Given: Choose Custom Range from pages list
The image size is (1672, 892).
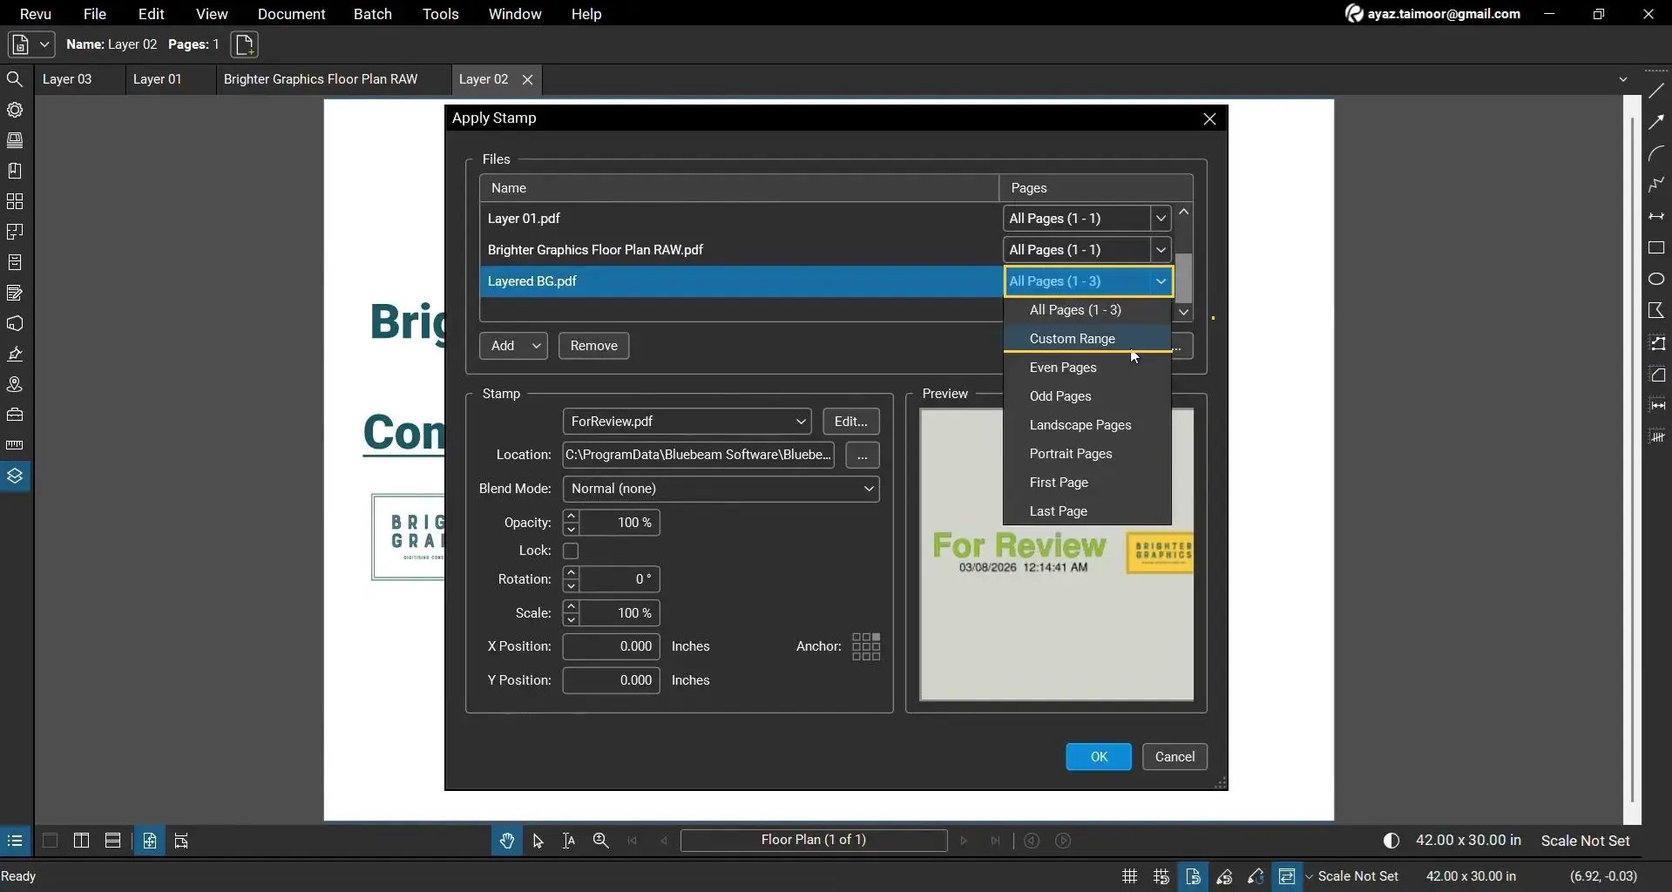Looking at the screenshot, I should [x=1086, y=339].
